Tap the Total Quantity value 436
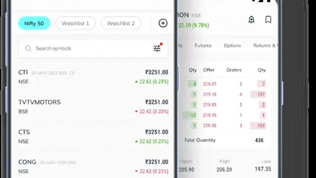 coord(259,140)
